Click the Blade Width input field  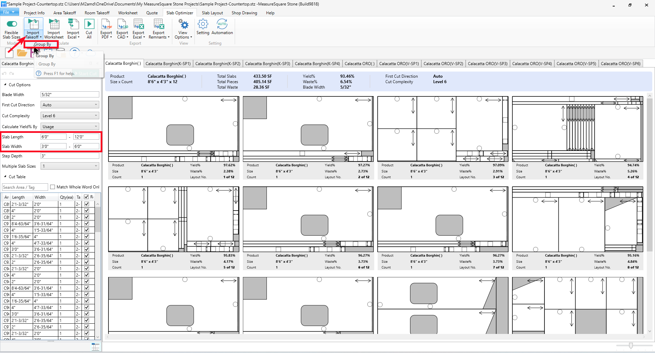coord(70,95)
